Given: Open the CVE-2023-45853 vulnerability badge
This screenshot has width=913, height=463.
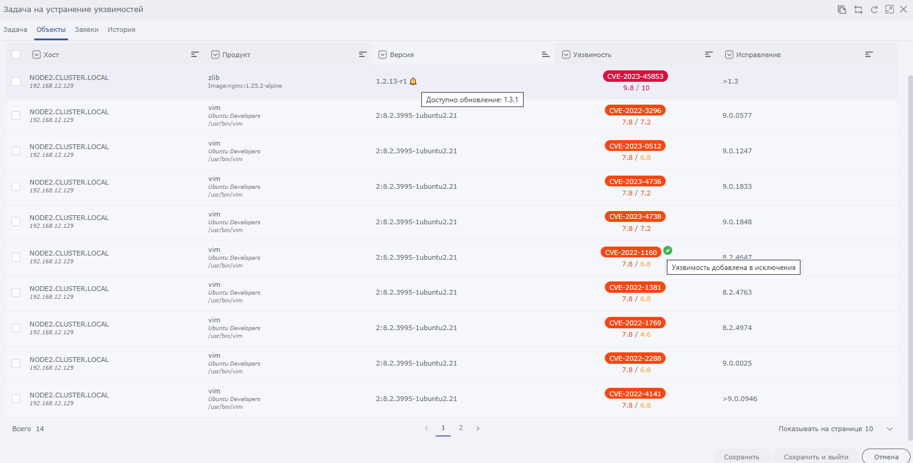Looking at the screenshot, I should pyautogui.click(x=635, y=76).
